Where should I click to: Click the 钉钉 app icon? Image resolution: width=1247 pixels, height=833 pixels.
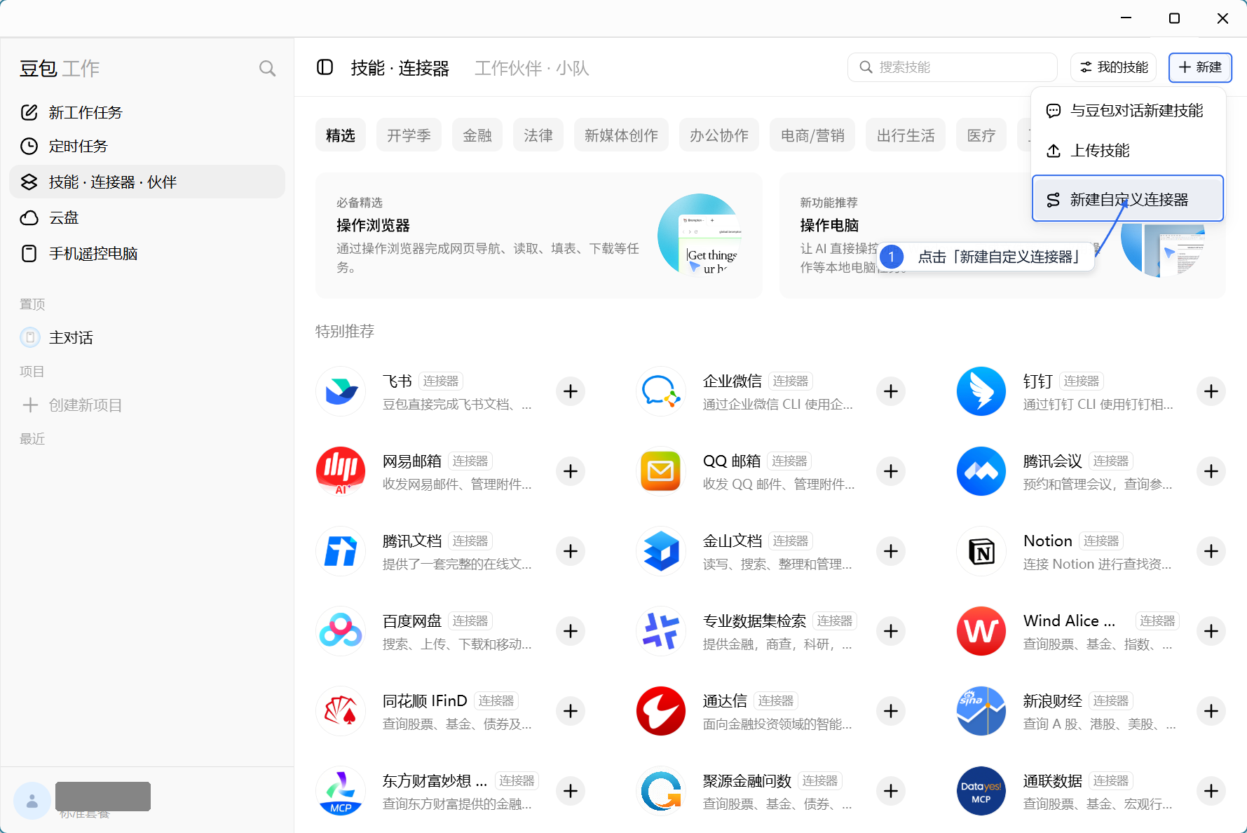pos(981,391)
